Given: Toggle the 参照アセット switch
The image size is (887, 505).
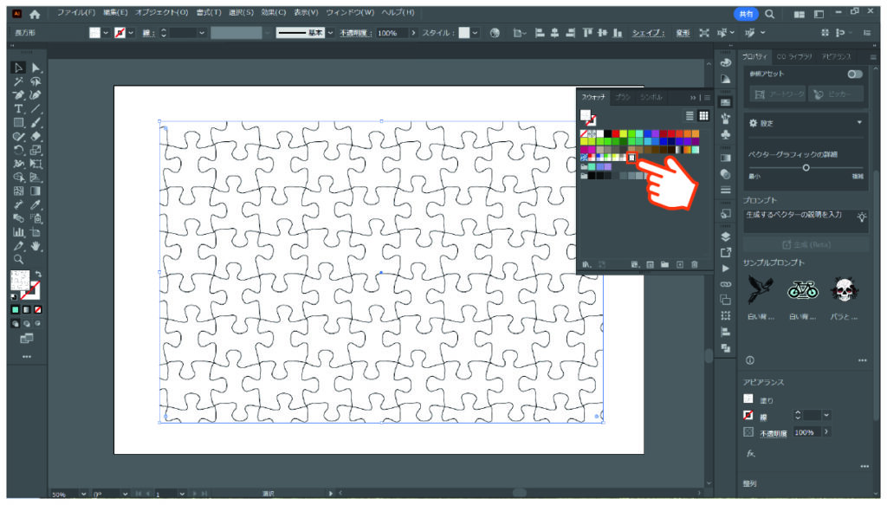Looking at the screenshot, I should (x=855, y=74).
